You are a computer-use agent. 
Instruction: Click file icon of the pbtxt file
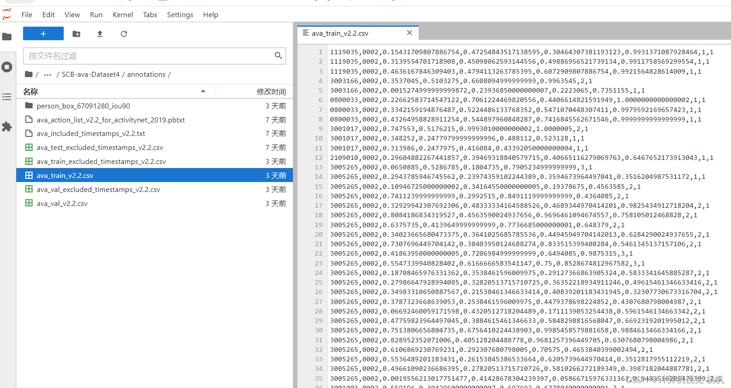tap(29, 120)
